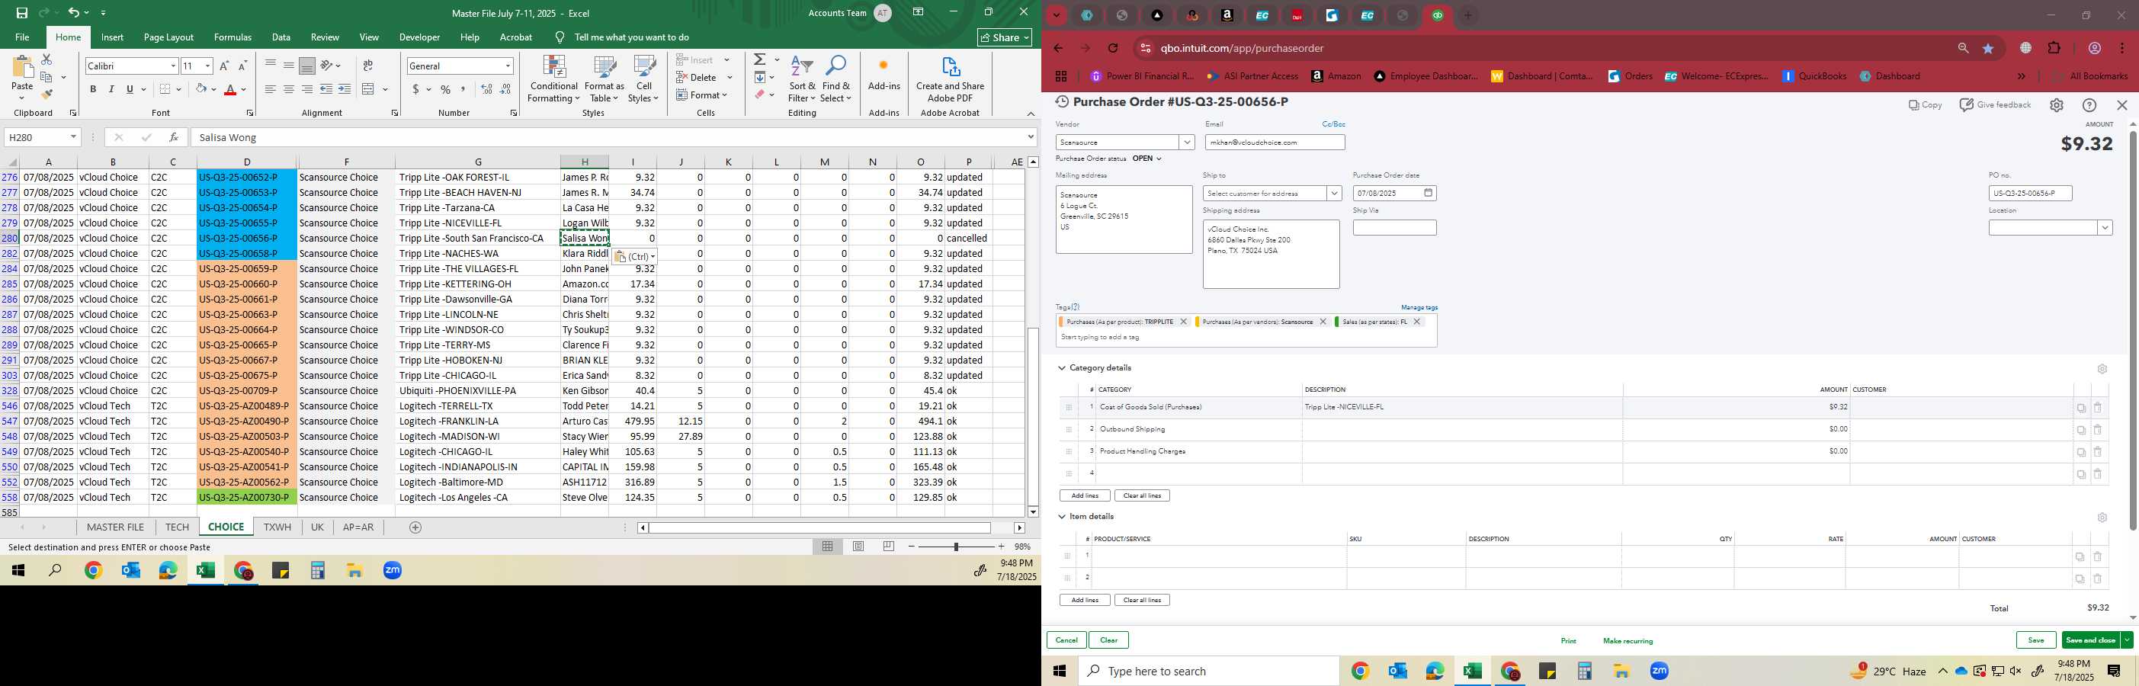The image size is (2139, 686).
Task: Toggle underline formatting in Excel ribbon
Action: pyautogui.click(x=130, y=89)
